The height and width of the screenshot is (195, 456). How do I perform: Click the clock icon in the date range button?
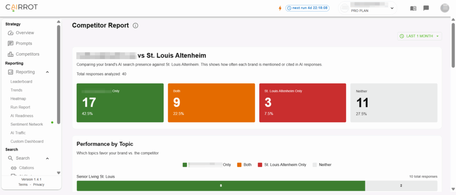coord(402,36)
